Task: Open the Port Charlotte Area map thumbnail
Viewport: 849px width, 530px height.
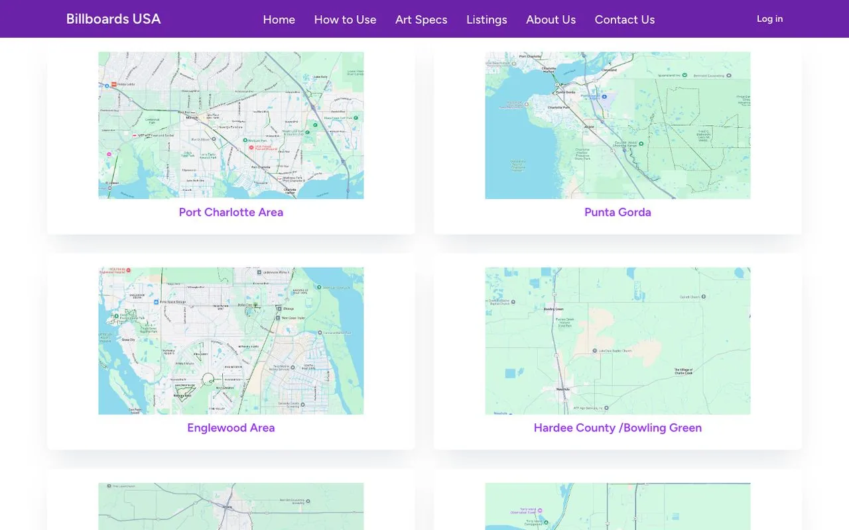Action: 231,125
